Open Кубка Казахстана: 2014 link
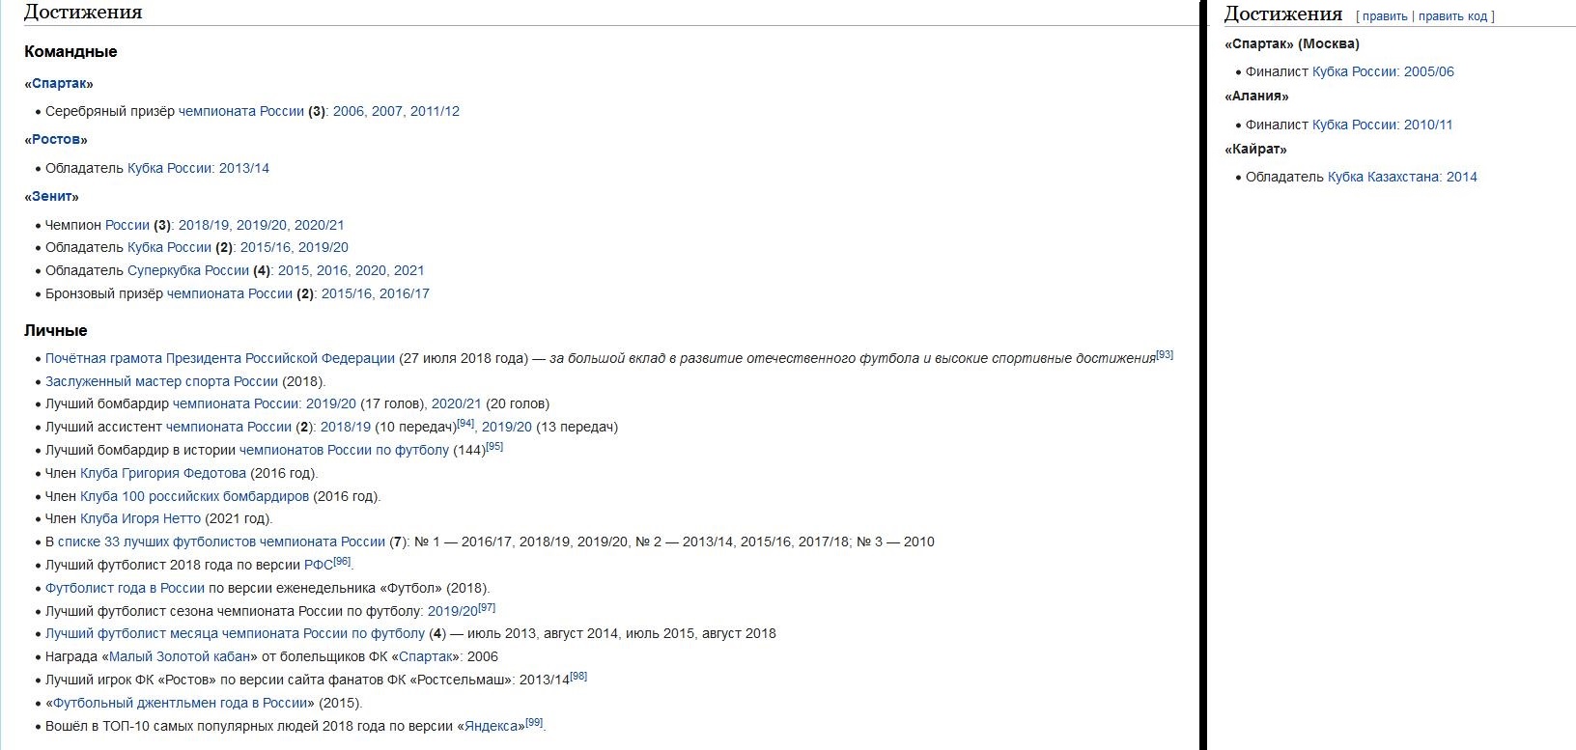The width and height of the screenshot is (1576, 750). (x=1402, y=177)
